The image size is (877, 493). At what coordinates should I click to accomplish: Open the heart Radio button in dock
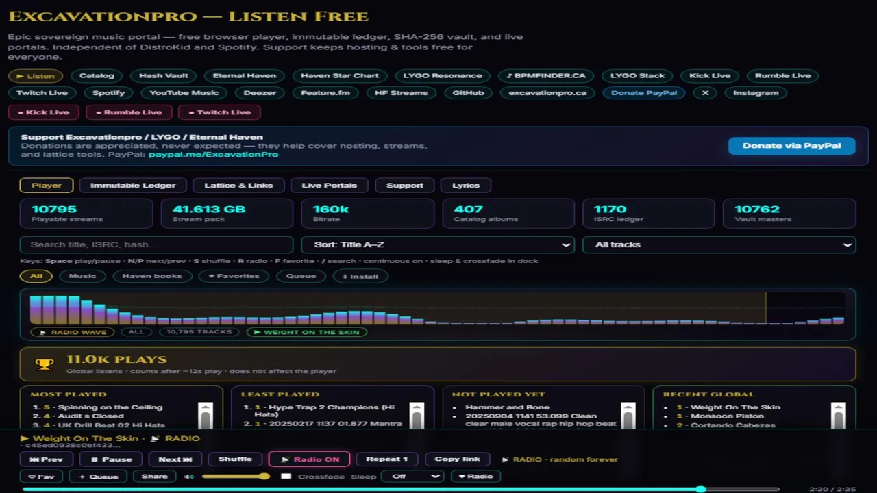point(475,477)
